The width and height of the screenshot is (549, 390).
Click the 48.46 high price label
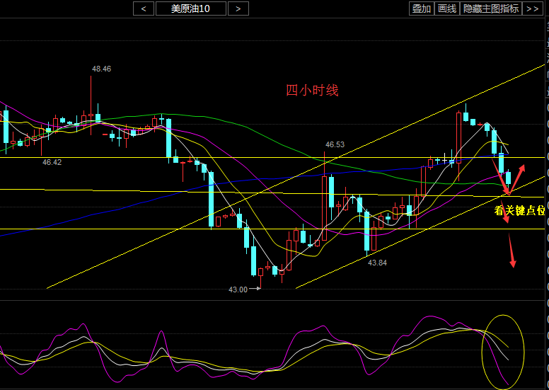pos(101,69)
